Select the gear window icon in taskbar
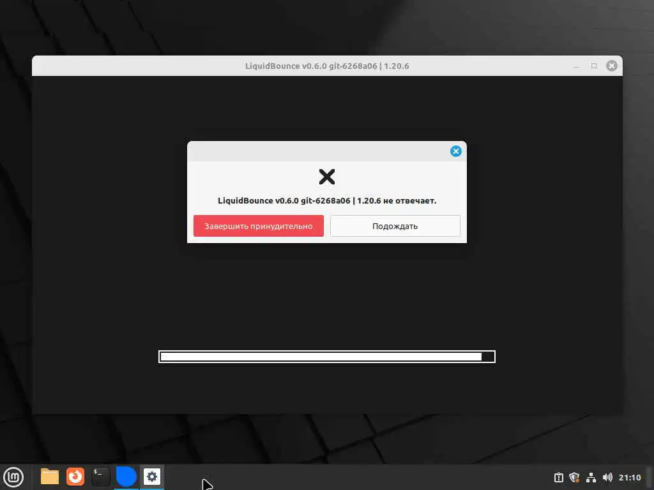Screen dimensions: 654x490 pyautogui.click(x=152, y=477)
